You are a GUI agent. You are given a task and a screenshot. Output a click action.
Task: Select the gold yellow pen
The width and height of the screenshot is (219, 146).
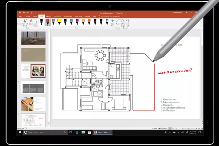[83, 22]
